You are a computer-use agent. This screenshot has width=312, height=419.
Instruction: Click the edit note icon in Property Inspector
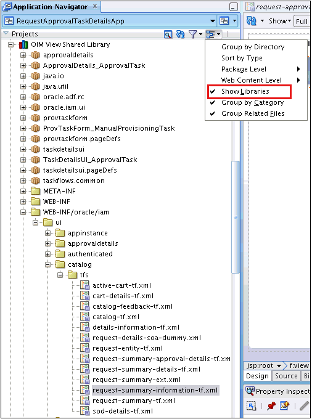[284, 406]
